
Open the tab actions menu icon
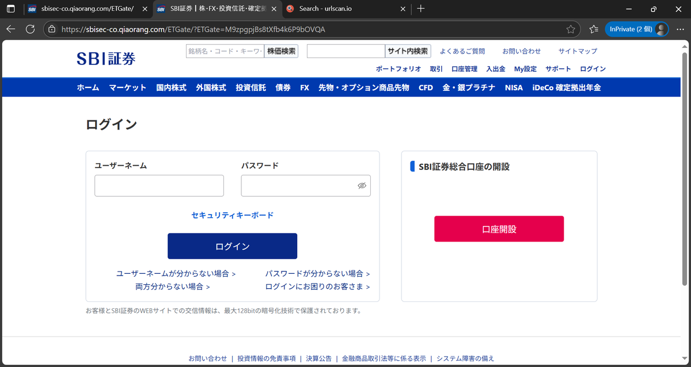[10, 9]
